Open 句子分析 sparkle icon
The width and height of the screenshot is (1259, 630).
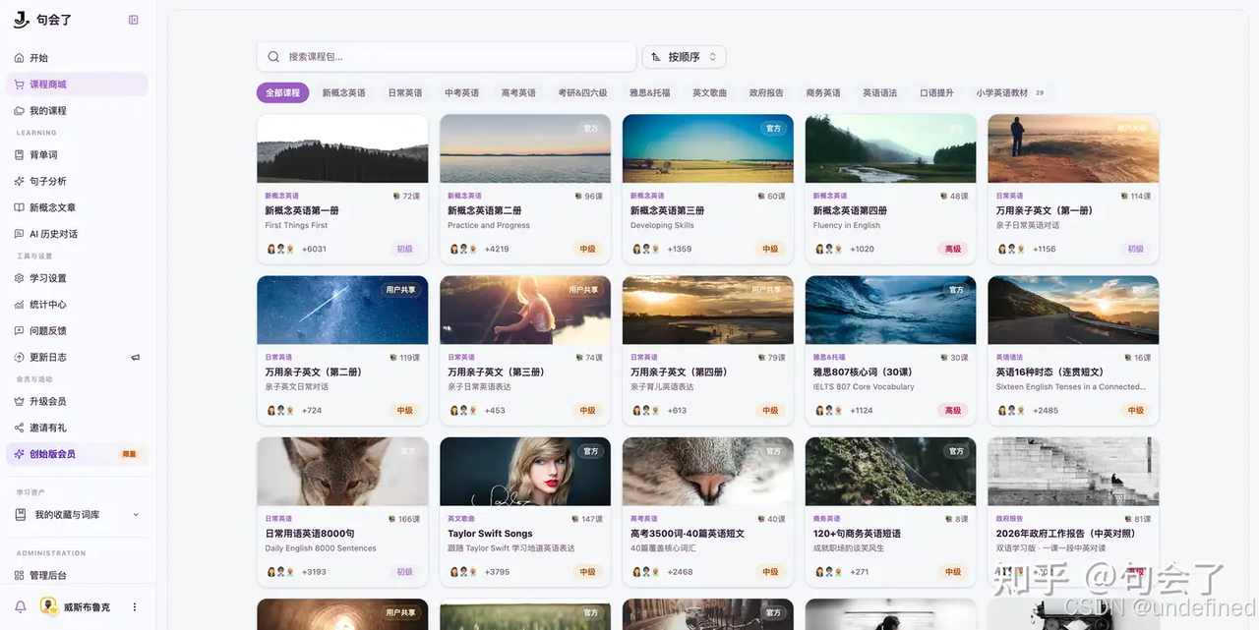coord(20,181)
